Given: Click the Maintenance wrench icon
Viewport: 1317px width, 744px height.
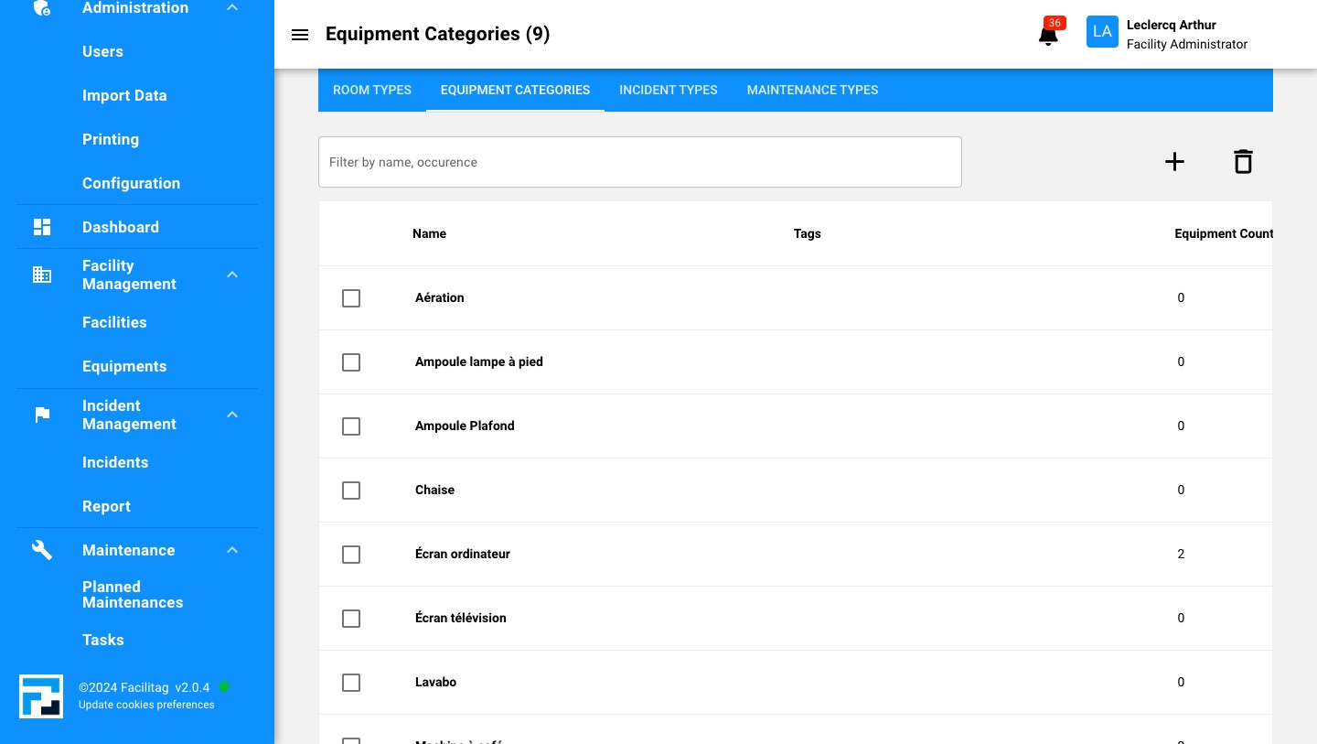Looking at the screenshot, I should pyautogui.click(x=42, y=550).
